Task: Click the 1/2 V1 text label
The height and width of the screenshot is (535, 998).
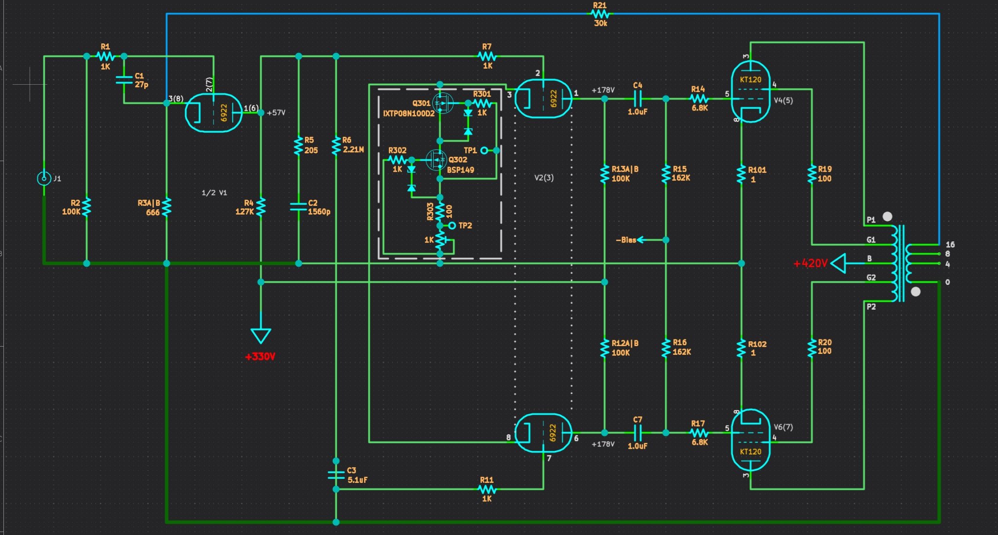Action: [x=214, y=193]
